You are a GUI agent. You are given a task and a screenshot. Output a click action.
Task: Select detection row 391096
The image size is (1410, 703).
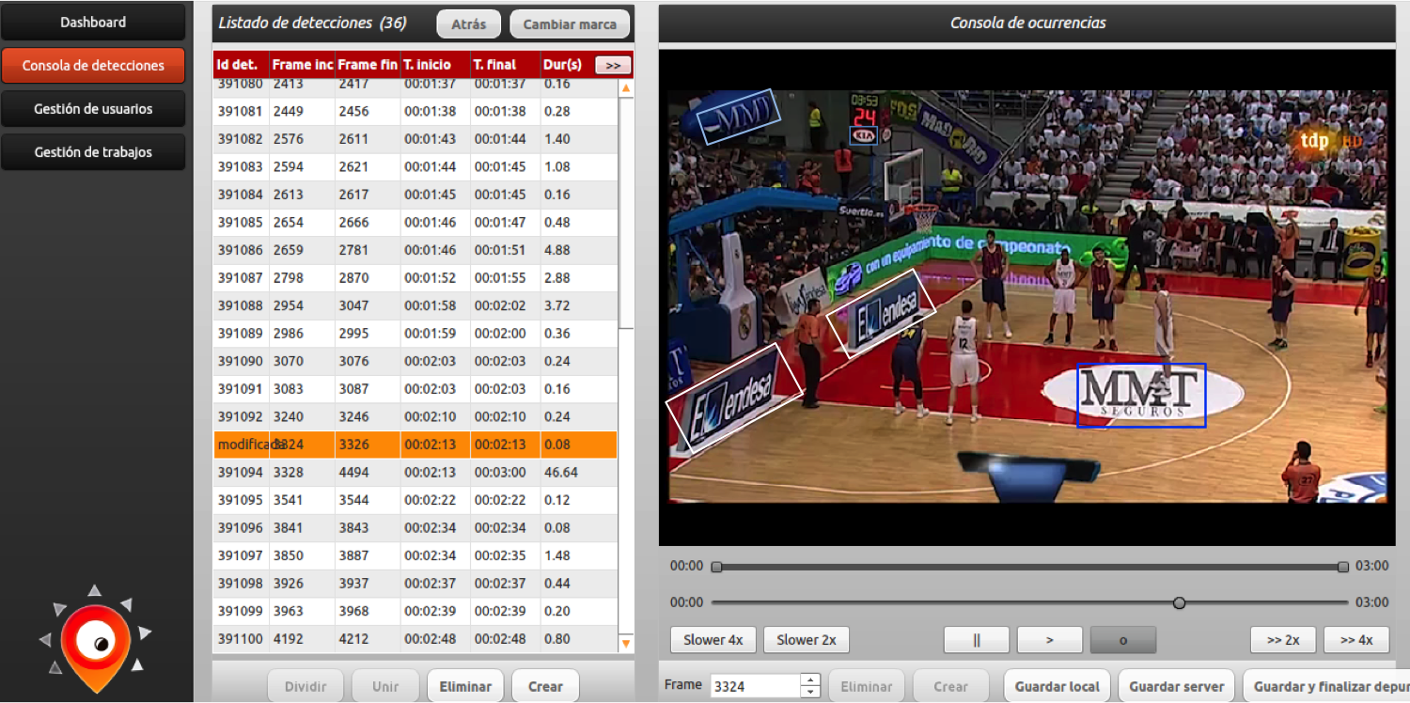(x=415, y=528)
